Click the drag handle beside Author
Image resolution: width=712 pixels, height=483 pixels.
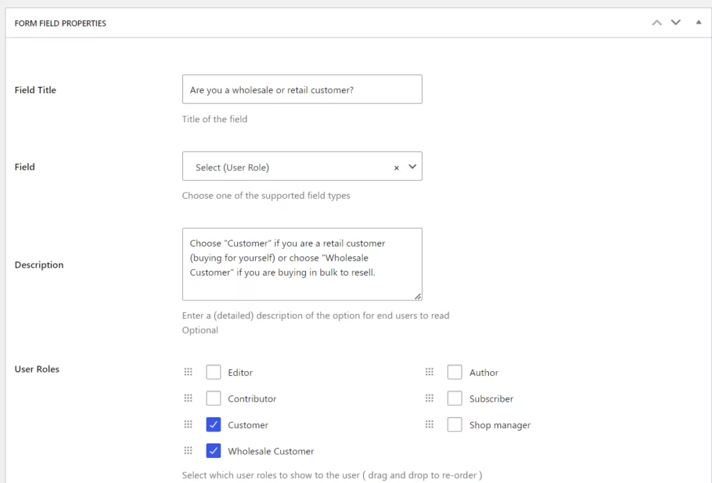[429, 373]
